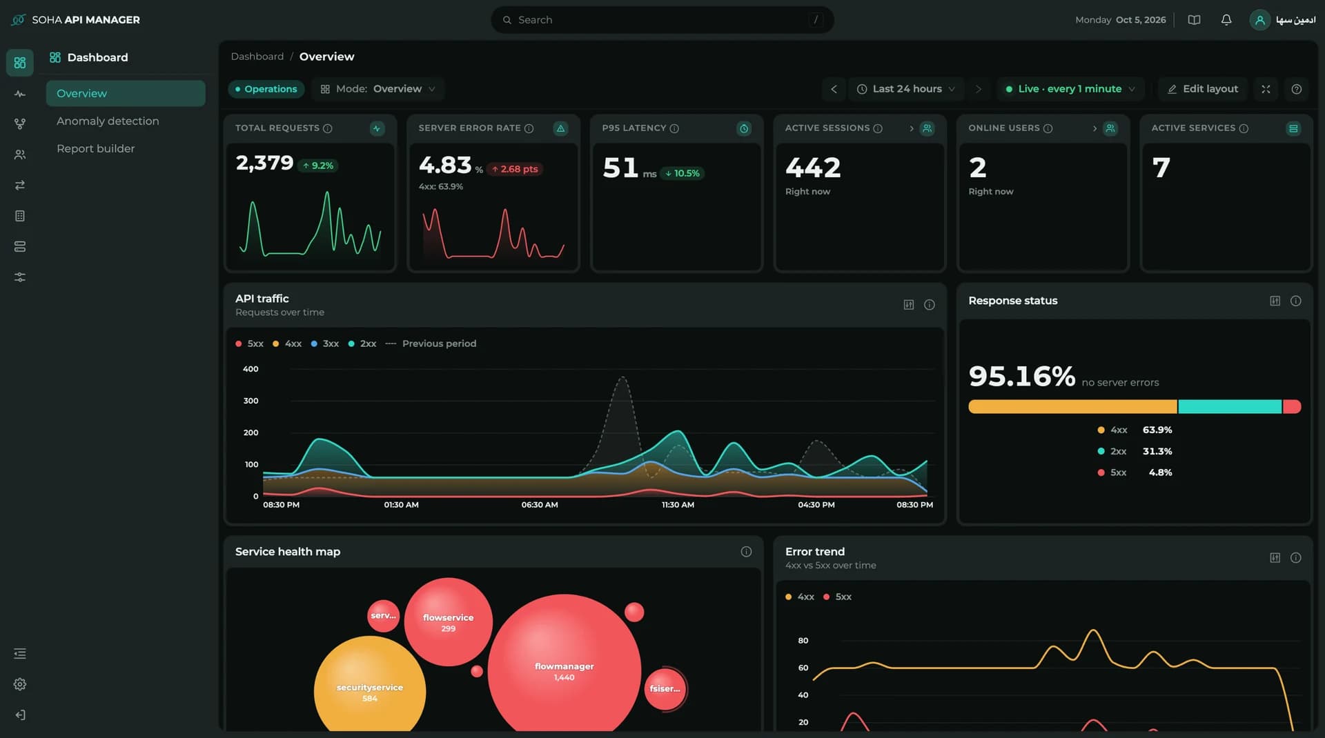
Task: Open the users icon in sidebar
Action: pos(19,154)
